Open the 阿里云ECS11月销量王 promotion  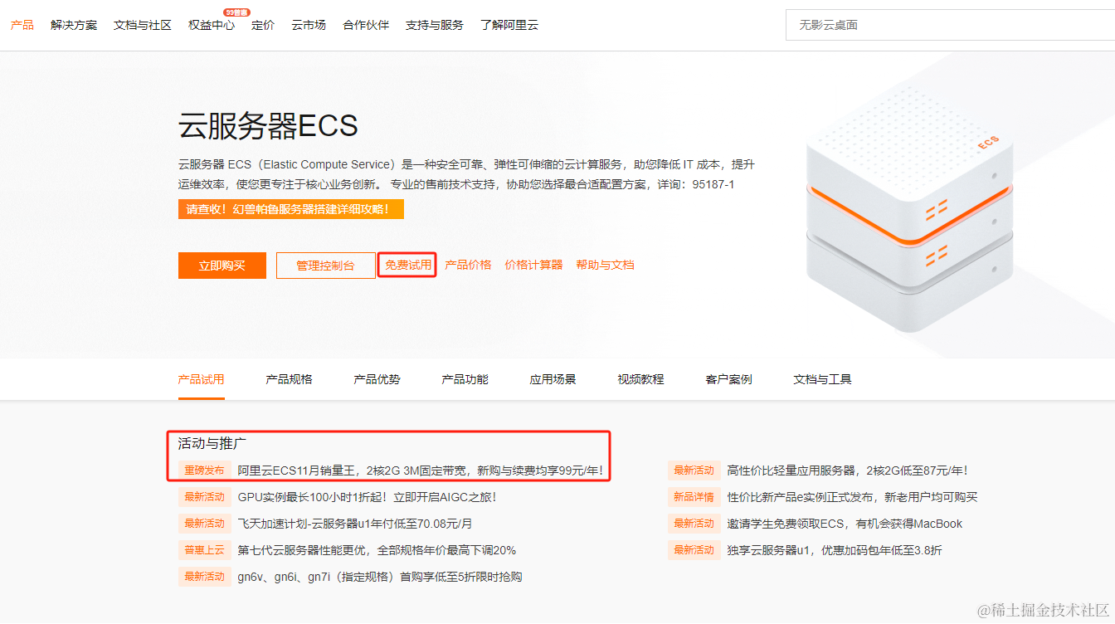point(421,470)
